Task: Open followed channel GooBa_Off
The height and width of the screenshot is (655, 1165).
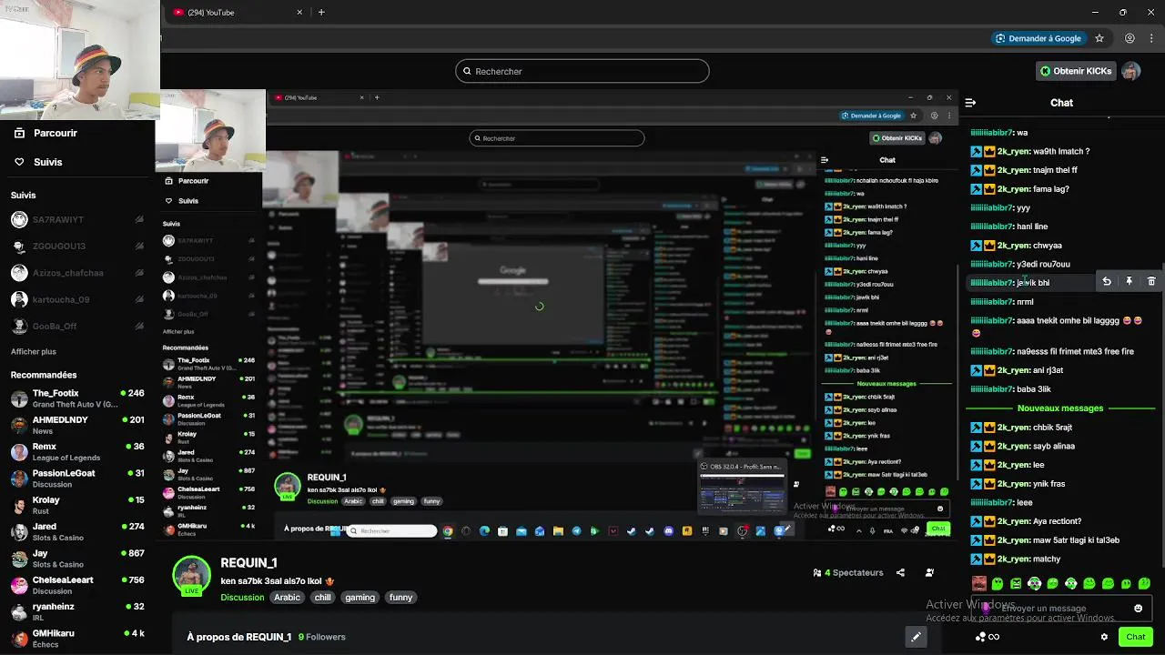Action: 77,326
